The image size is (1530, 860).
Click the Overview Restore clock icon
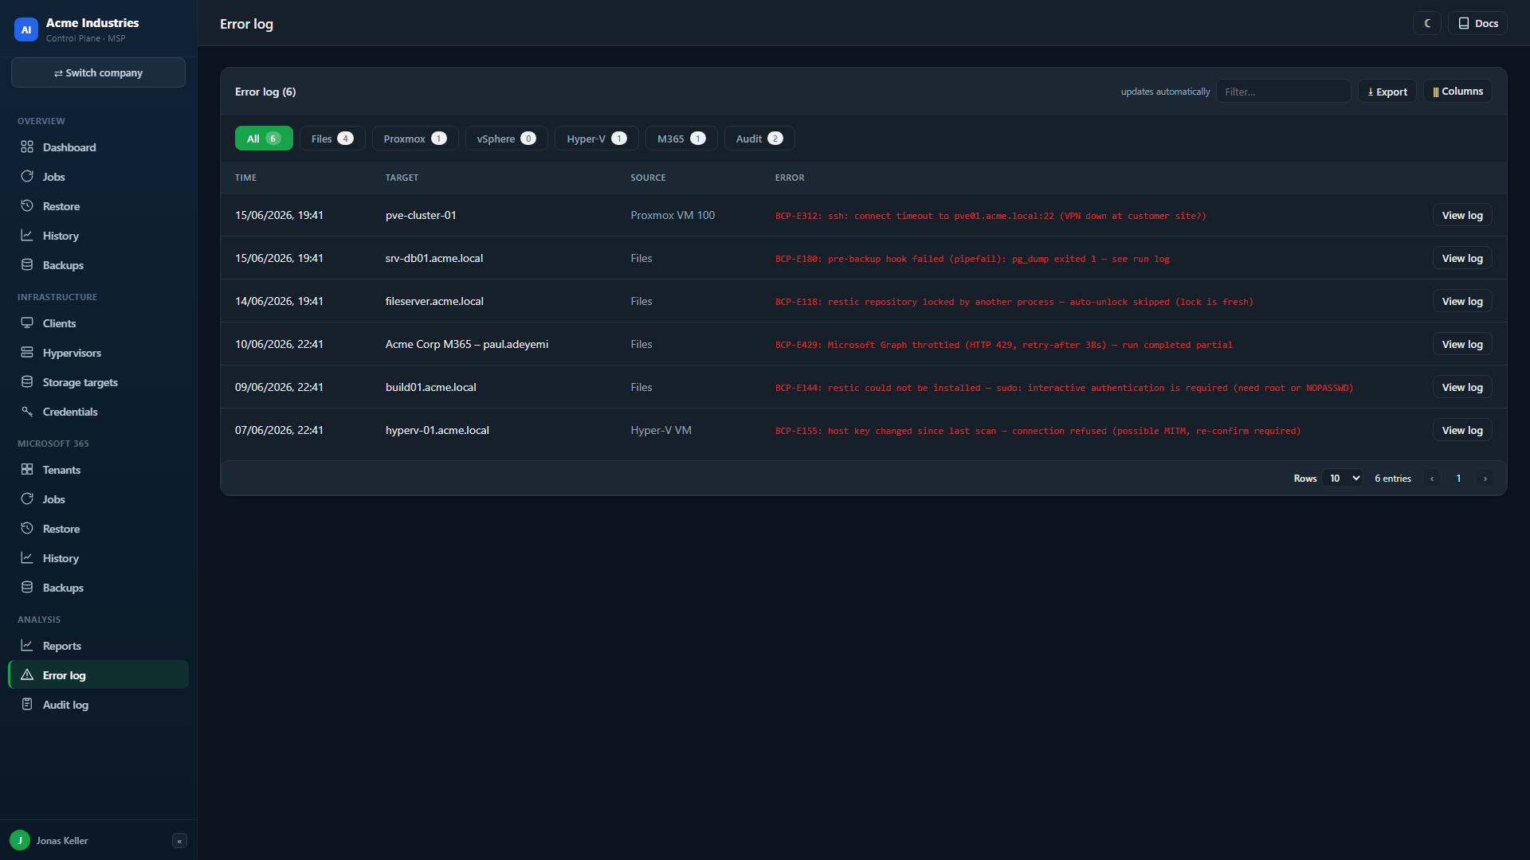point(27,206)
